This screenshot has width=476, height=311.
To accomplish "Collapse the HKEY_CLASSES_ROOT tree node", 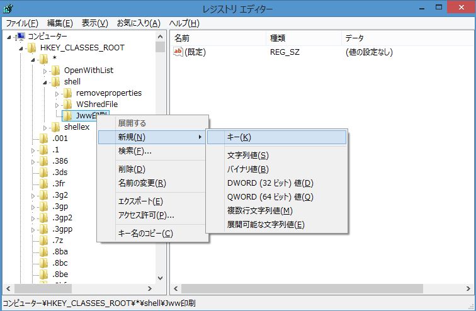I will [21, 48].
